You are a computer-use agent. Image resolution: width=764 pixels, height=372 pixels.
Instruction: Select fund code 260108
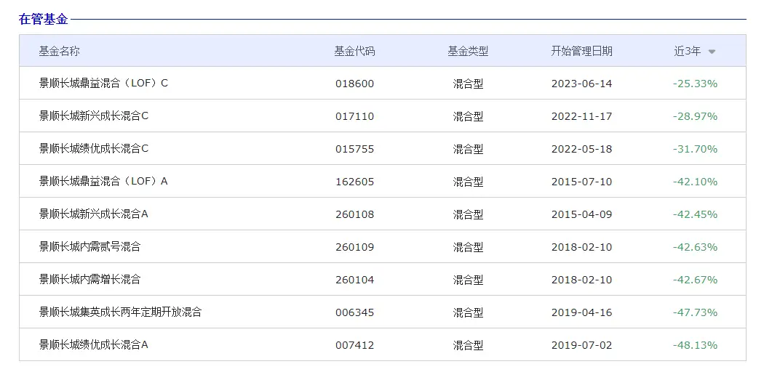[355, 214]
